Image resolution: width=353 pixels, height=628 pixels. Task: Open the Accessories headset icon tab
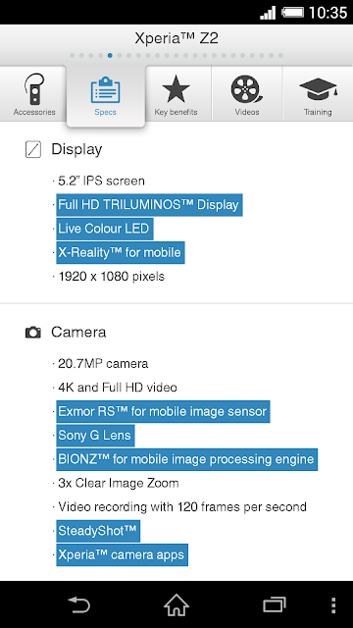(34, 89)
